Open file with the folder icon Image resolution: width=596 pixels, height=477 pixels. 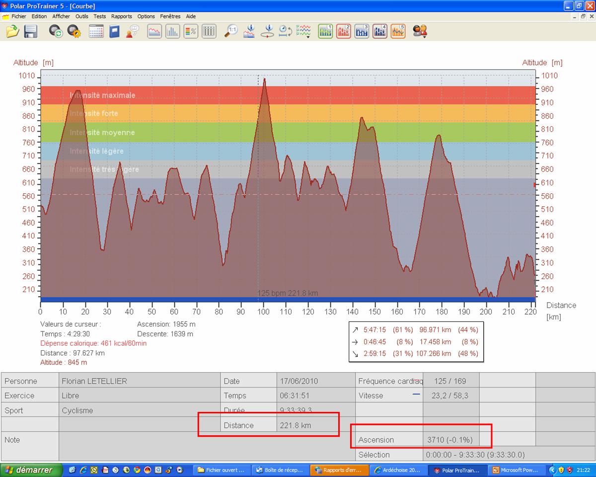12,31
